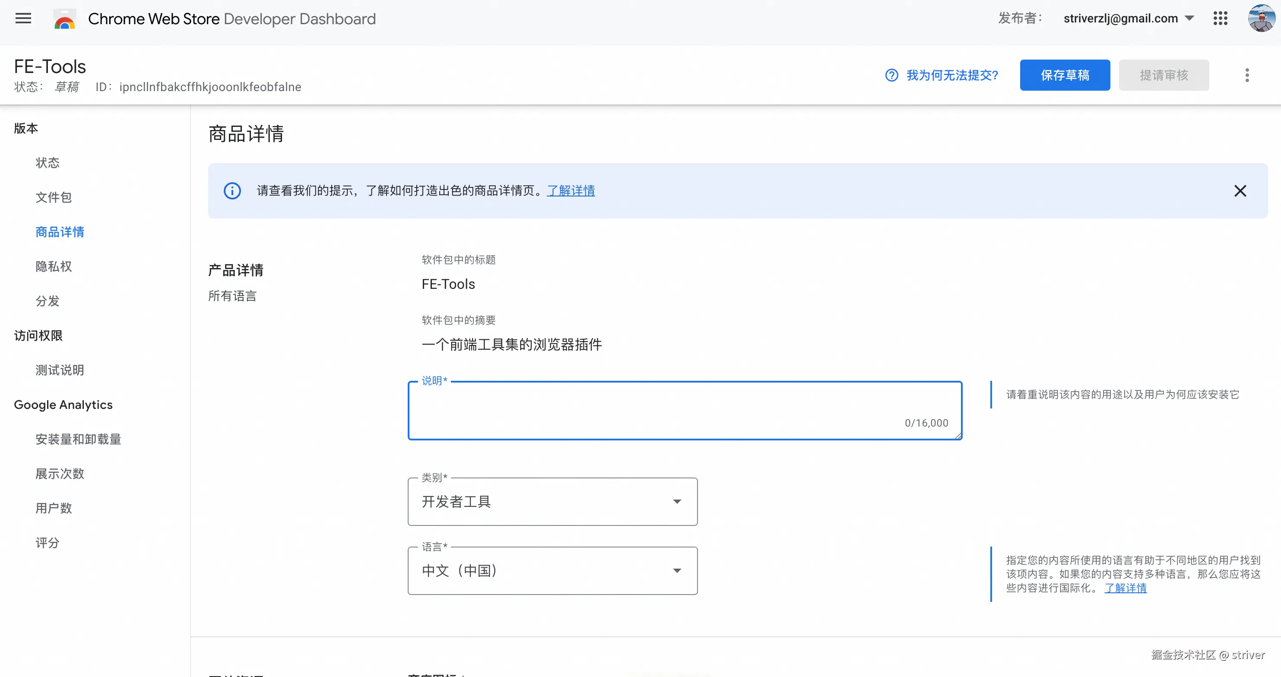Go to 状态 in sidebar
Image resolution: width=1281 pixels, height=677 pixels.
click(48, 163)
